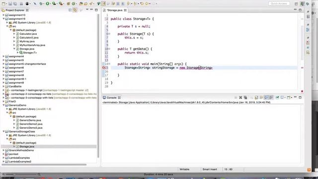
Task: Click Collapse All in Project Explorer
Action: pos(70,10)
